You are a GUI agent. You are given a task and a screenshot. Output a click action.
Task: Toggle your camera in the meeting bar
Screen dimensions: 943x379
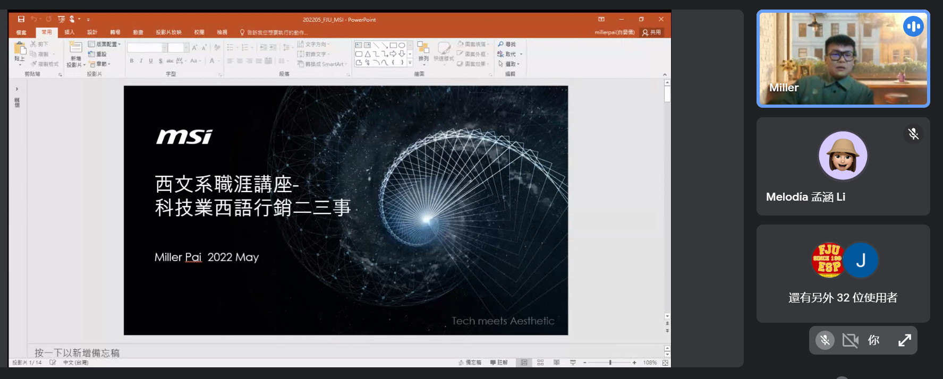(850, 340)
